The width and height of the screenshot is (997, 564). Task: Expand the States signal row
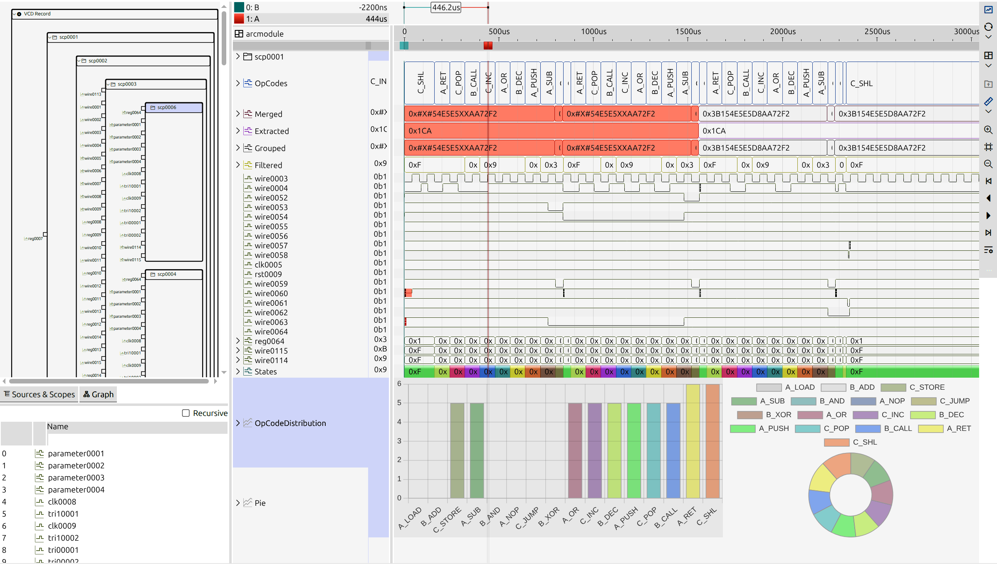pos(238,371)
